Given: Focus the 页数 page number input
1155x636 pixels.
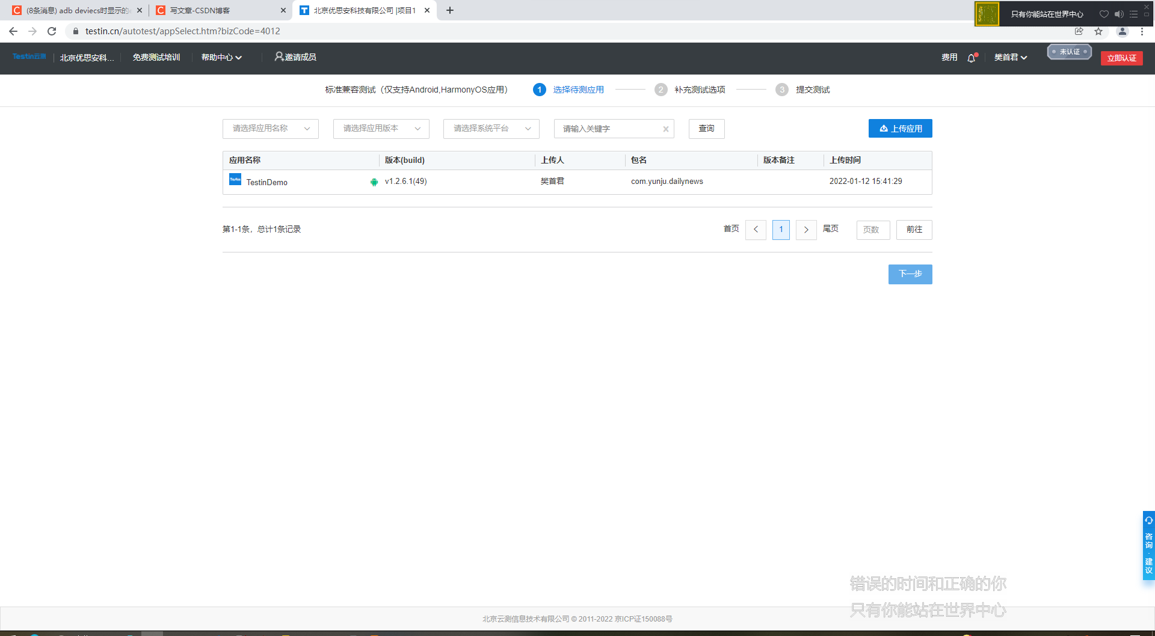Looking at the screenshot, I should 873,230.
